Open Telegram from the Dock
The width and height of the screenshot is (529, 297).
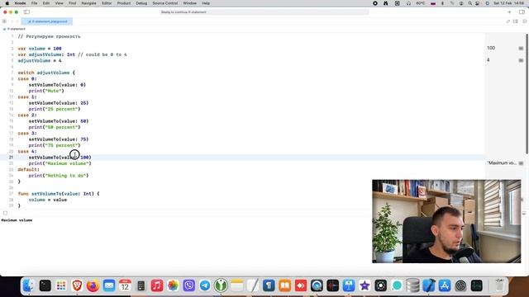pyautogui.click(x=205, y=286)
